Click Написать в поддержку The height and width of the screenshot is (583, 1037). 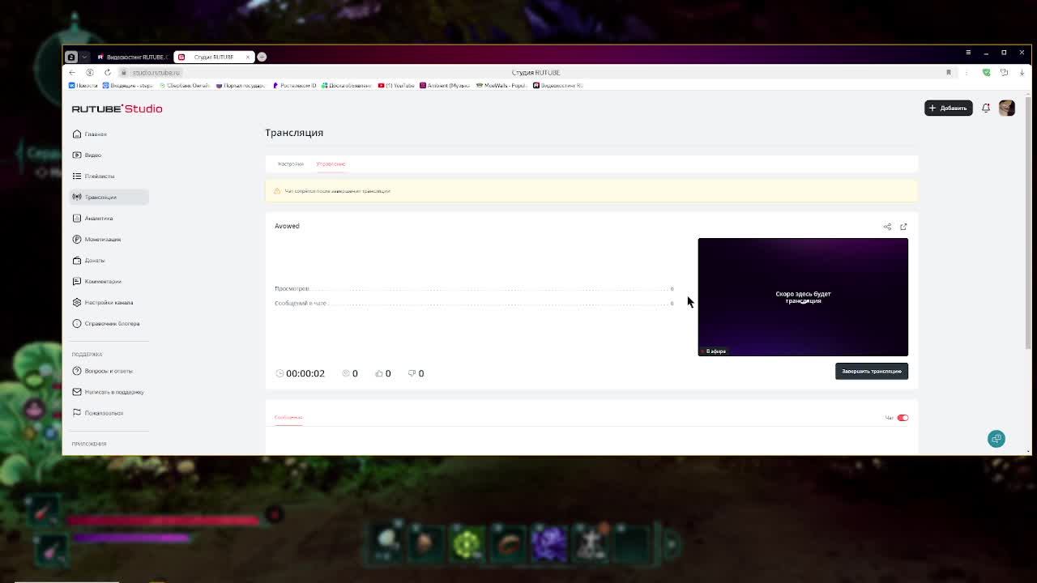108,392
